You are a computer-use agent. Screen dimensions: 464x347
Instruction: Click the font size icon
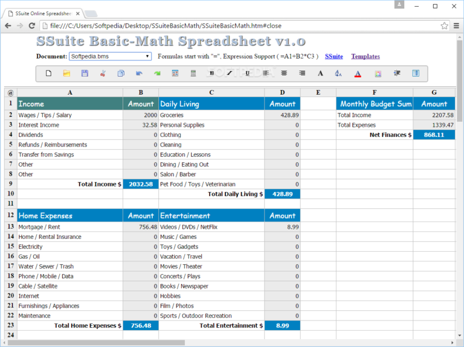(338, 73)
